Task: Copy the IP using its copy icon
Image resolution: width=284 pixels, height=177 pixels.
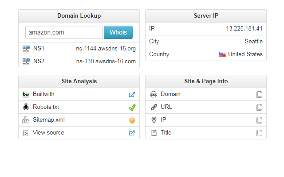Action: [259, 120]
